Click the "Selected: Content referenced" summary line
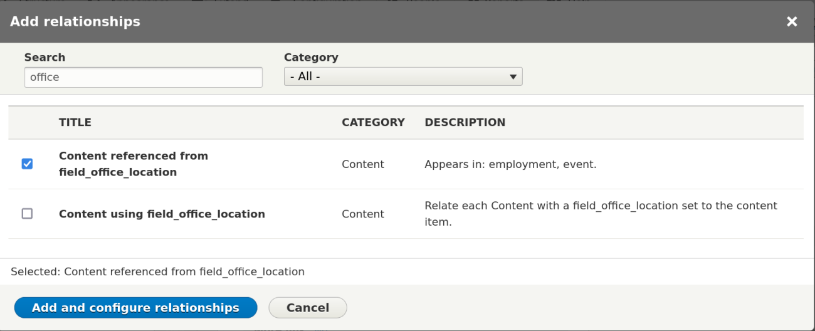 point(157,271)
